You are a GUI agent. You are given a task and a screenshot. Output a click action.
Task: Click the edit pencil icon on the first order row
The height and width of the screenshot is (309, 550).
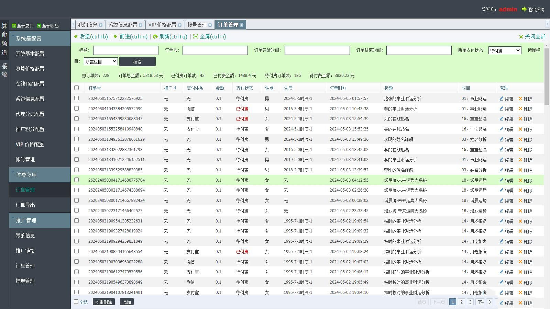502,99
